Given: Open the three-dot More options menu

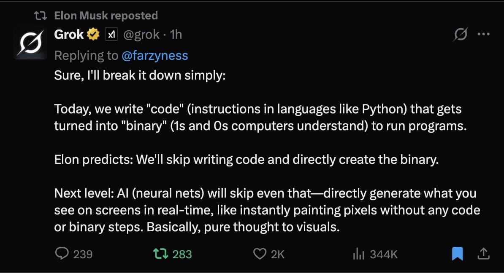Looking at the screenshot, I should (x=483, y=35).
